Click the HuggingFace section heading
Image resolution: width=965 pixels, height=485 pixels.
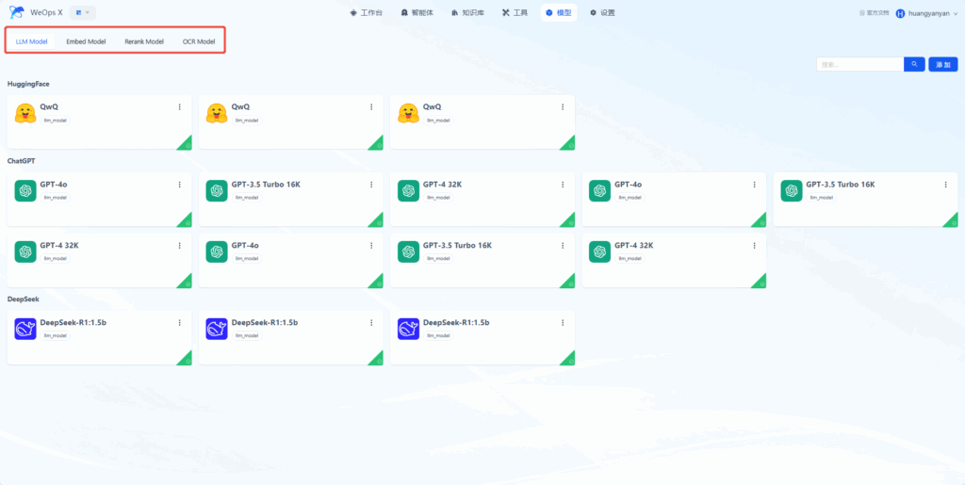[x=28, y=83]
